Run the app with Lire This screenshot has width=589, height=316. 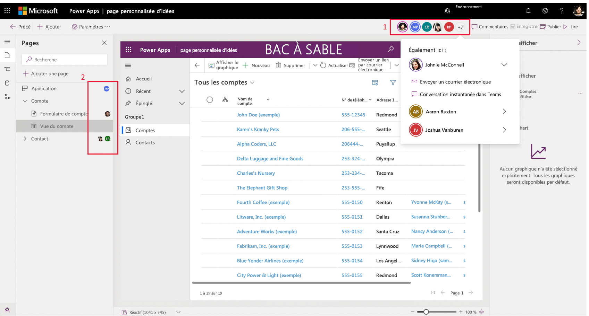571,27
